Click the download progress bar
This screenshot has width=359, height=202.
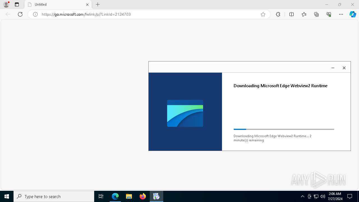(284, 129)
